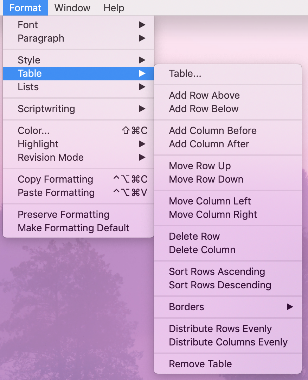The width and height of the screenshot is (308, 380).
Task: Open the Highlight submenu
Action: (x=78, y=144)
